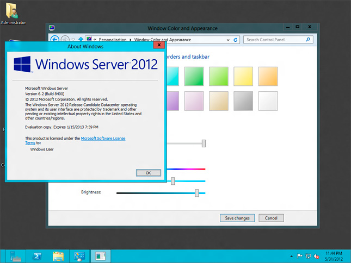Open Action Center flag icon
This screenshot has height=263, width=351.
[x=299, y=256]
